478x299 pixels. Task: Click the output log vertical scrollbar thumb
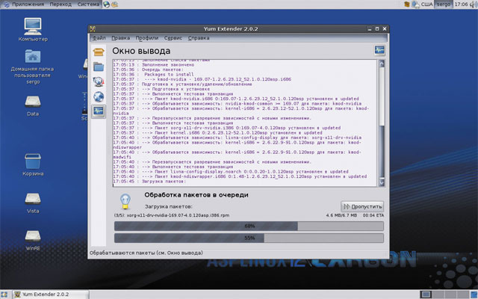pos(382,149)
